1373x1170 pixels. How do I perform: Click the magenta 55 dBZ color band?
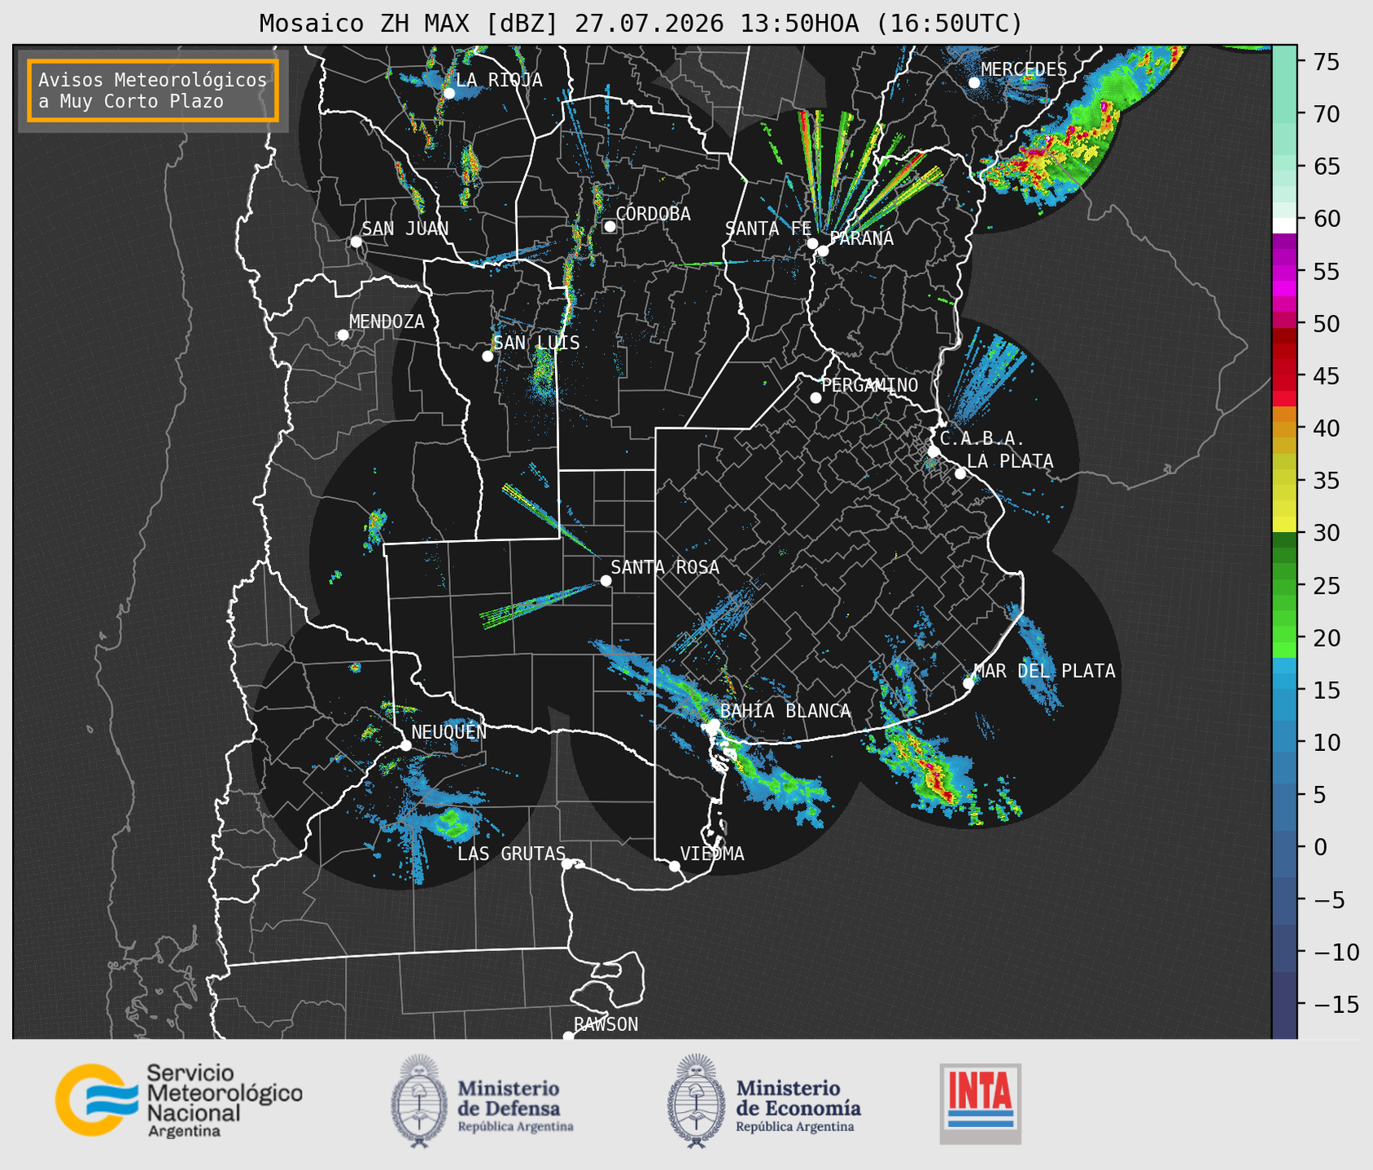point(1284,273)
